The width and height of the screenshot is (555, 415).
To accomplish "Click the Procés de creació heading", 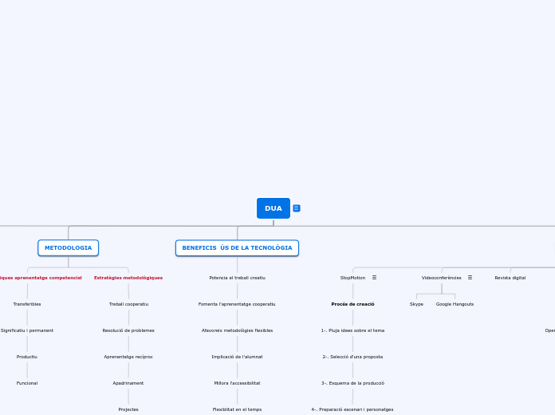I will tap(352, 304).
